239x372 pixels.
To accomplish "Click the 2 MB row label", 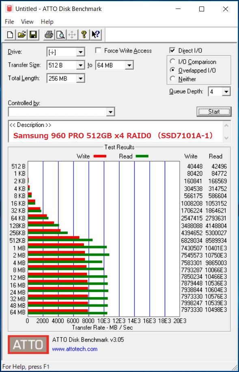I will coord(19,255).
